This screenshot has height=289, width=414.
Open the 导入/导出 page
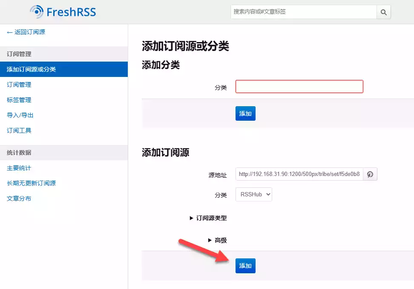pos(19,115)
